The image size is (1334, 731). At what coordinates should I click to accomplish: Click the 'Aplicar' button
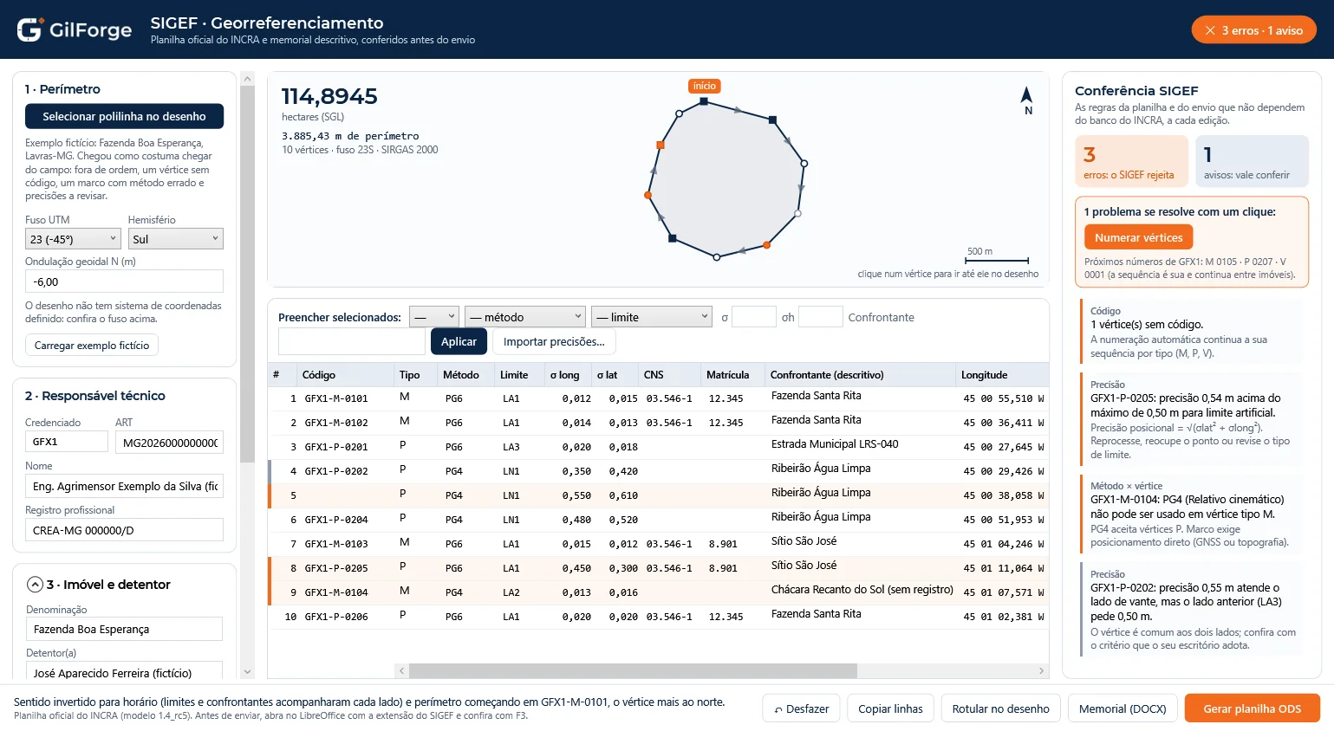pyautogui.click(x=459, y=341)
